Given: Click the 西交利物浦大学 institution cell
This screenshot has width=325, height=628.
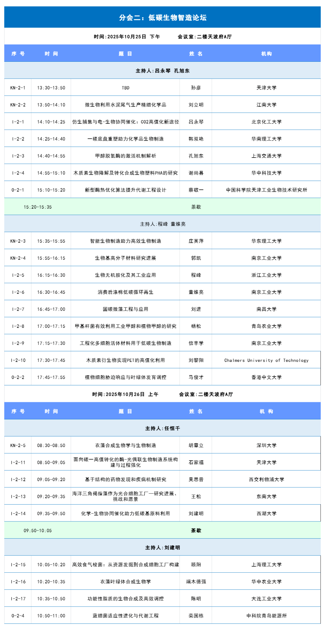Looking at the screenshot, I should [x=266, y=480].
